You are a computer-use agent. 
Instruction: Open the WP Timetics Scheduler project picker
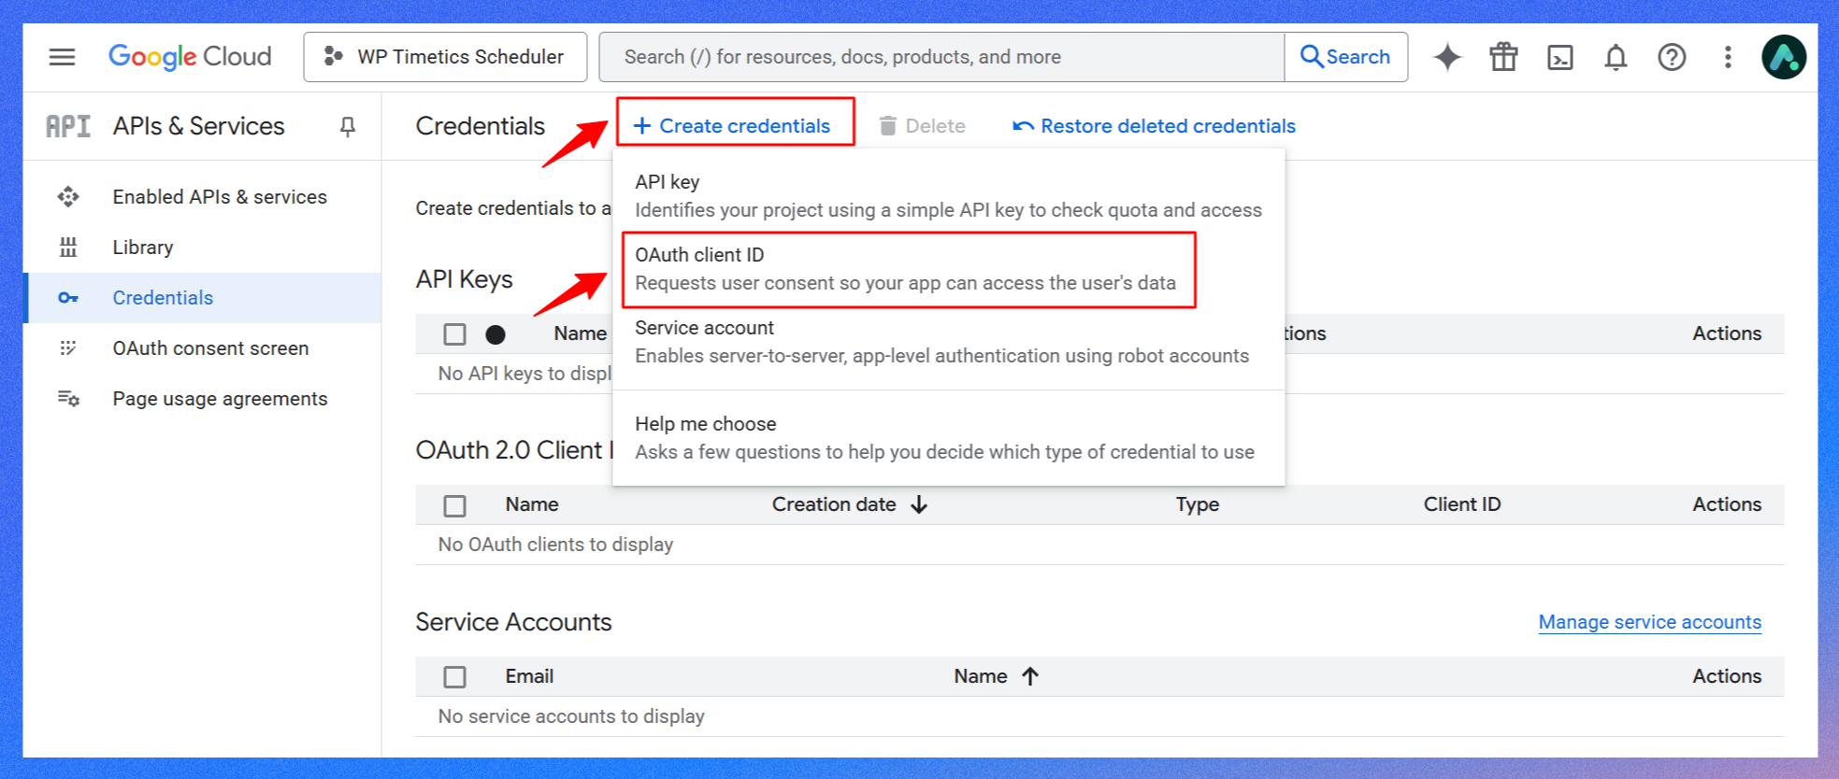point(445,57)
